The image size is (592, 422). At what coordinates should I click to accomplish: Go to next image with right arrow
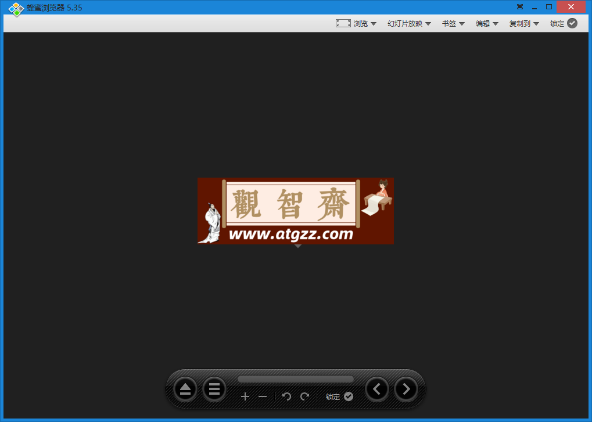(x=406, y=389)
